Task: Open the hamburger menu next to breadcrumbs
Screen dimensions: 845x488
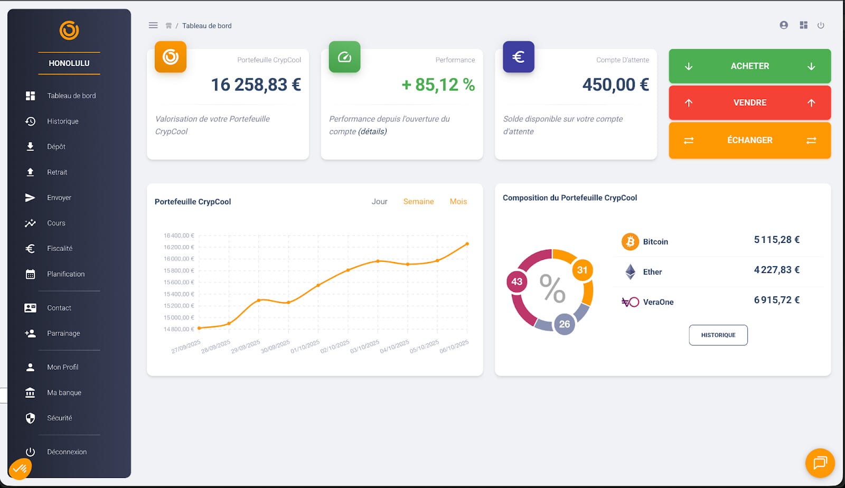Action: tap(153, 25)
